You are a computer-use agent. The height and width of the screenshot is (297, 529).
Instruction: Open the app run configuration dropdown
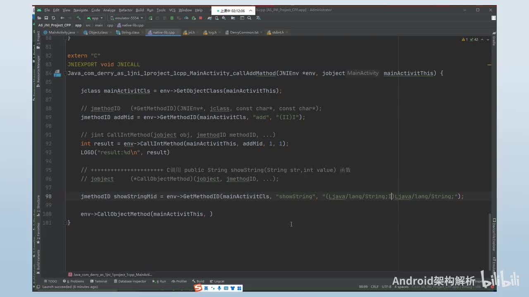[95, 18]
